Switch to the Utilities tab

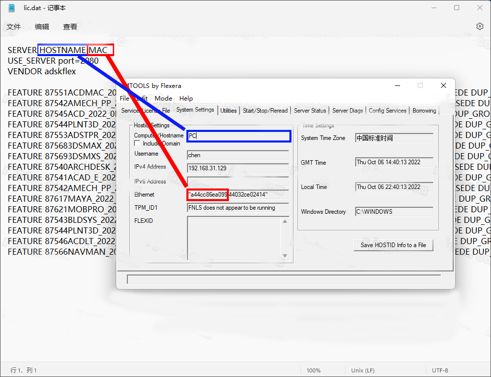click(228, 111)
